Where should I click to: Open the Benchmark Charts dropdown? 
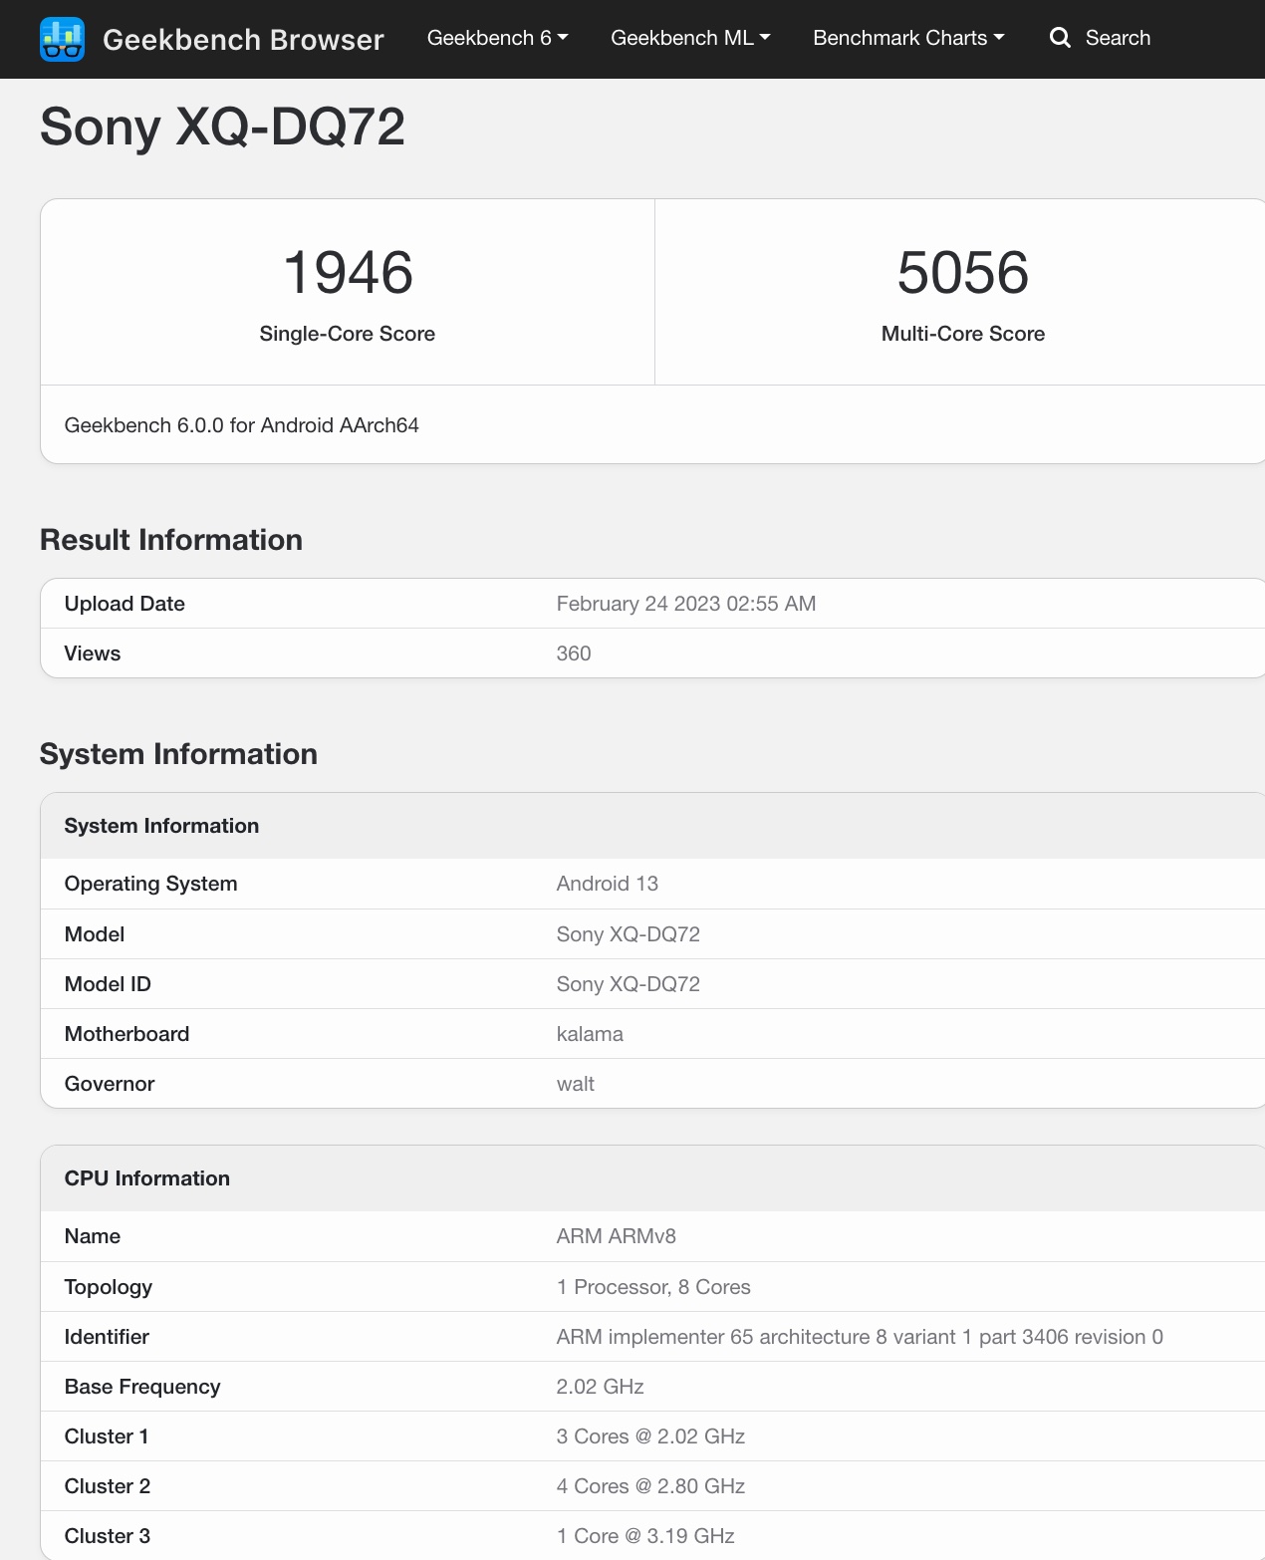908,38
